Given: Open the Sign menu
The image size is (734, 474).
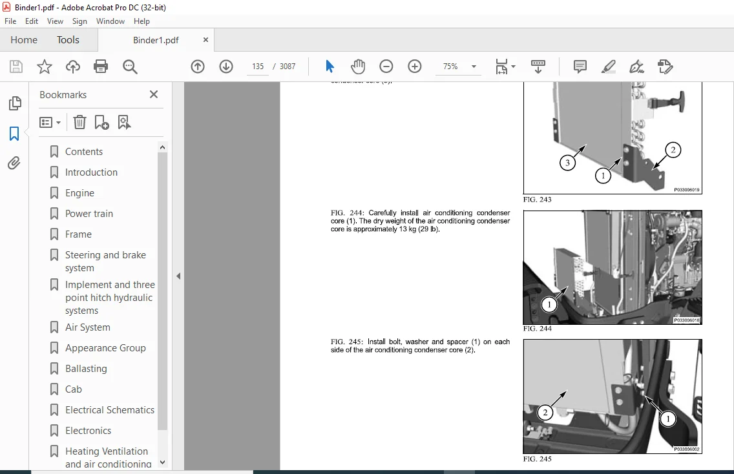Looking at the screenshot, I should pos(79,21).
